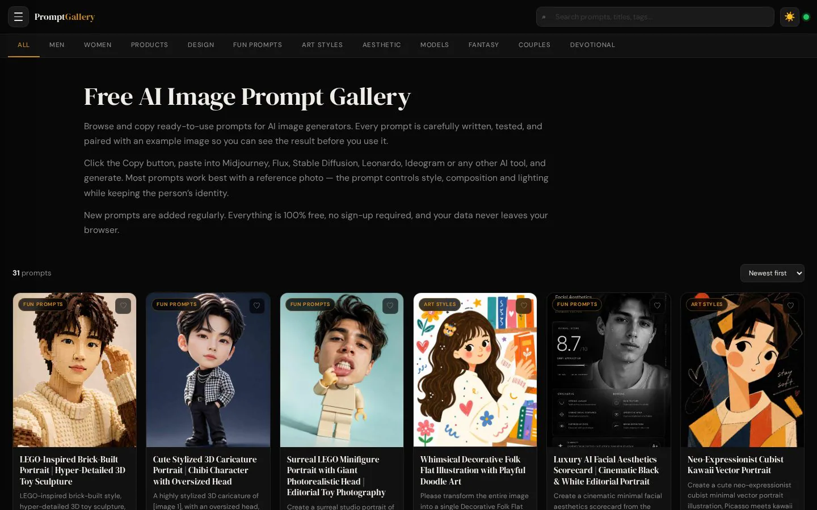Click the ART STYLES badge on folk illustration card
This screenshot has width=817, height=510.
coord(440,304)
